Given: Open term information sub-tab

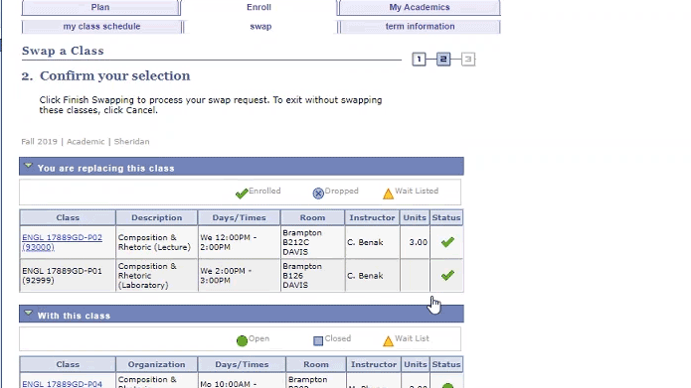Looking at the screenshot, I should coord(420,27).
